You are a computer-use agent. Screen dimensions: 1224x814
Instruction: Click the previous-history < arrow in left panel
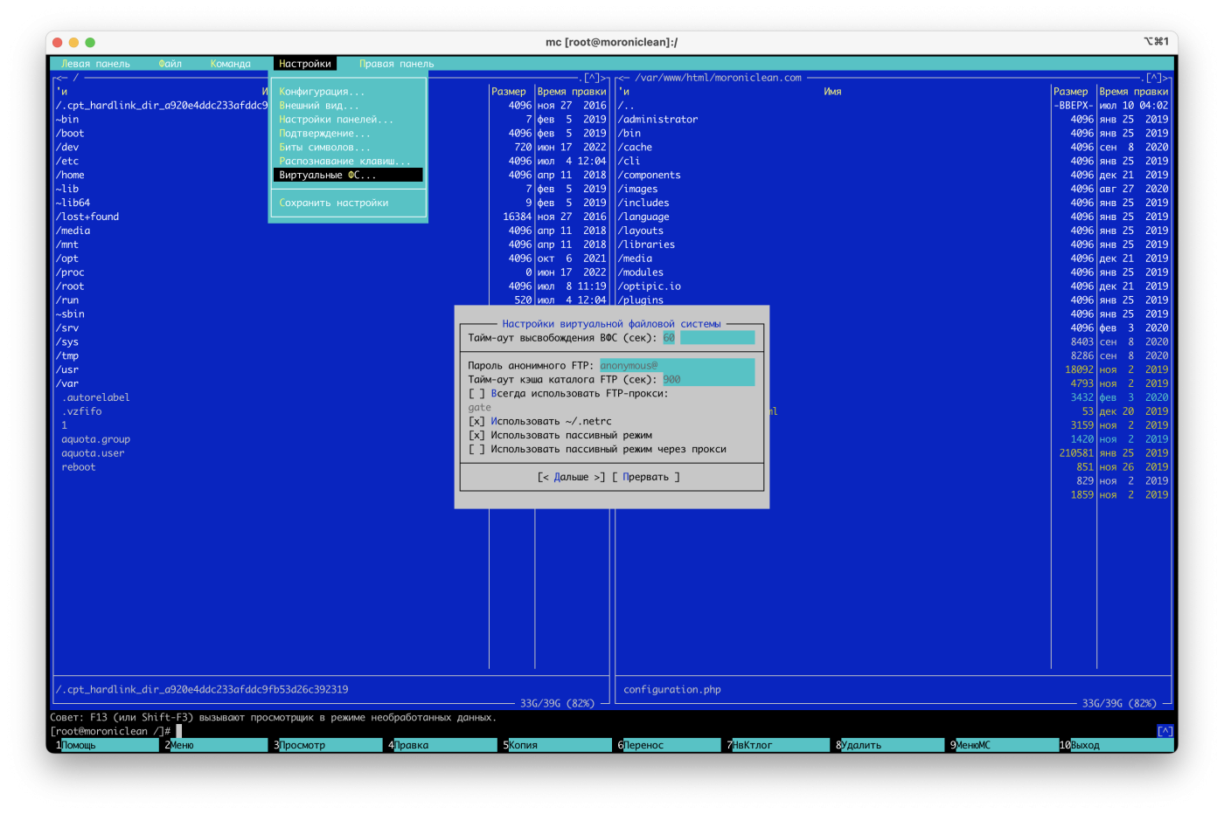pos(59,78)
